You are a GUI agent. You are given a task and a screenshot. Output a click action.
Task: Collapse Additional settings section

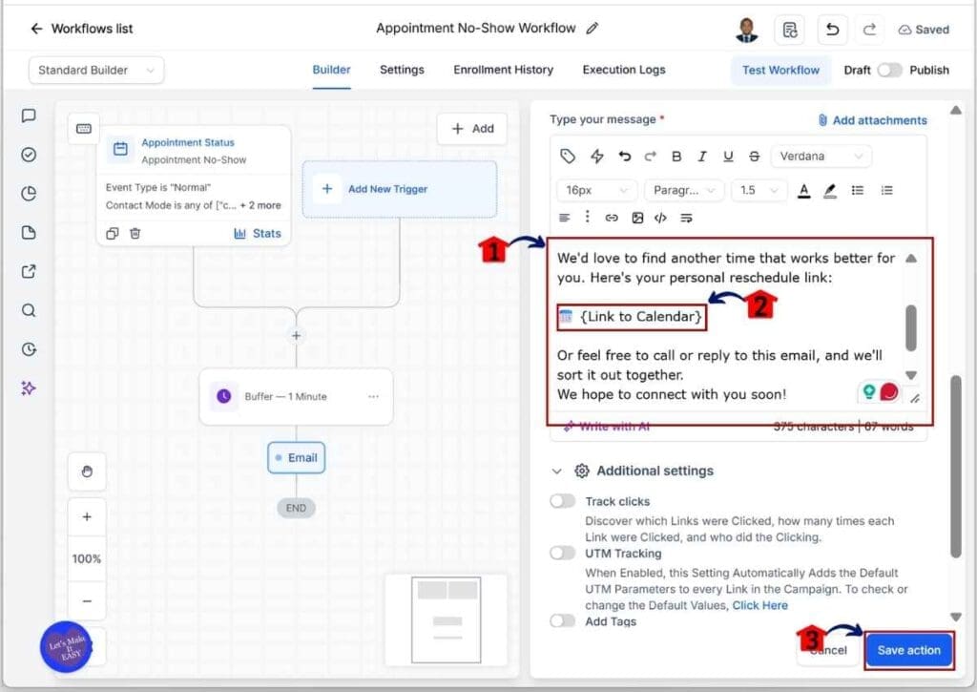click(556, 472)
